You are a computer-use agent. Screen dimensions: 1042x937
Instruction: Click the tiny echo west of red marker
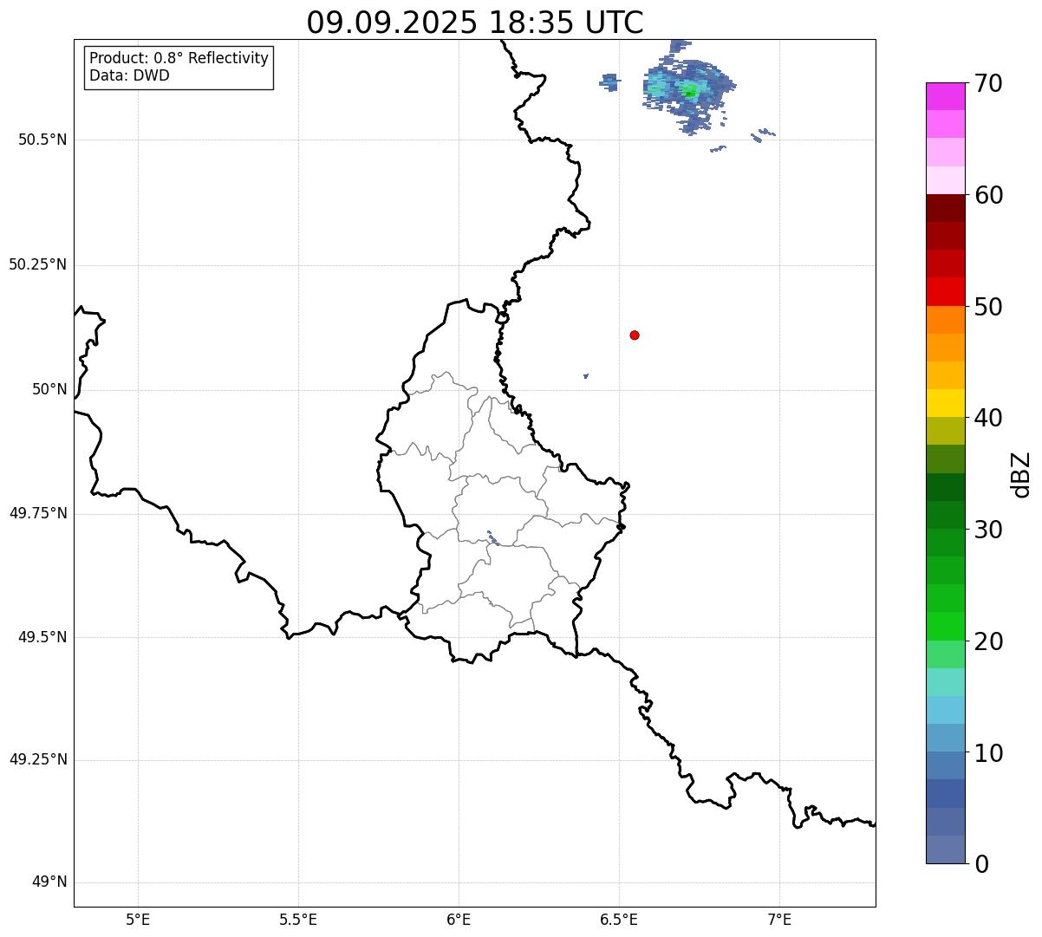pyautogui.click(x=586, y=375)
